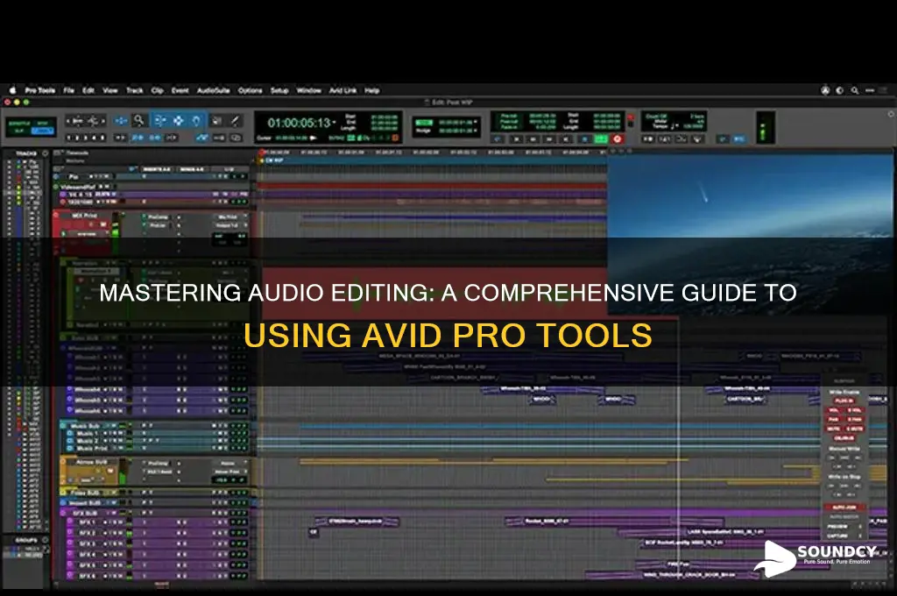Select the Atmos Sub track name
The width and height of the screenshot is (897, 596).
[92, 462]
